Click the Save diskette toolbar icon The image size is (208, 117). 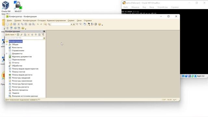[x=14, y=24]
